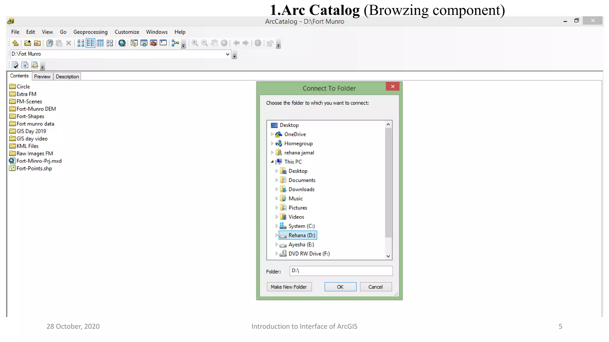Click the Go Forward arrow icon

246,43
